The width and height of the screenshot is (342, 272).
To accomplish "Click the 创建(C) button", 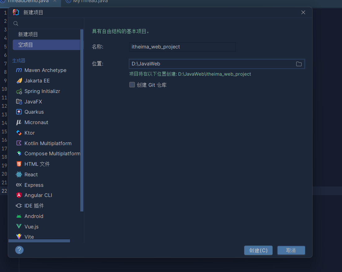I will pos(258,250).
